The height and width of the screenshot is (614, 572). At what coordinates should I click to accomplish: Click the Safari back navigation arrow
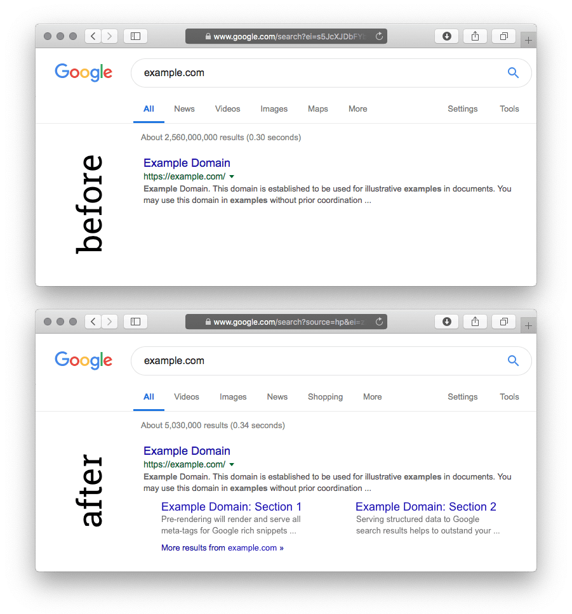(93, 36)
